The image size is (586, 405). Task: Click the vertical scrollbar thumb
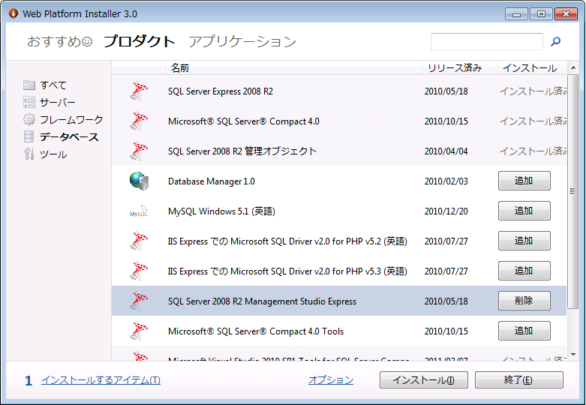point(573,191)
